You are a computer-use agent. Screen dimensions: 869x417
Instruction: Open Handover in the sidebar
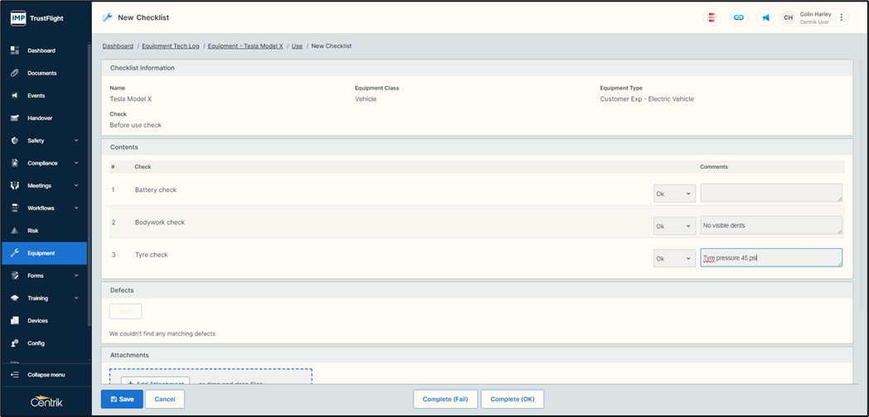coord(40,118)
